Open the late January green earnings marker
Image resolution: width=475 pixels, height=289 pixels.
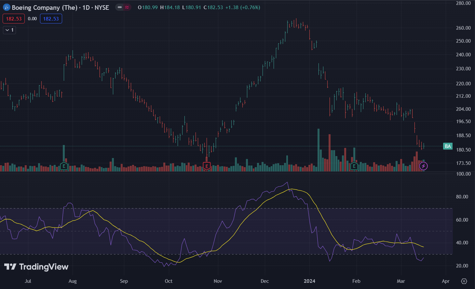pyautogui.click(x=354, y=166)
